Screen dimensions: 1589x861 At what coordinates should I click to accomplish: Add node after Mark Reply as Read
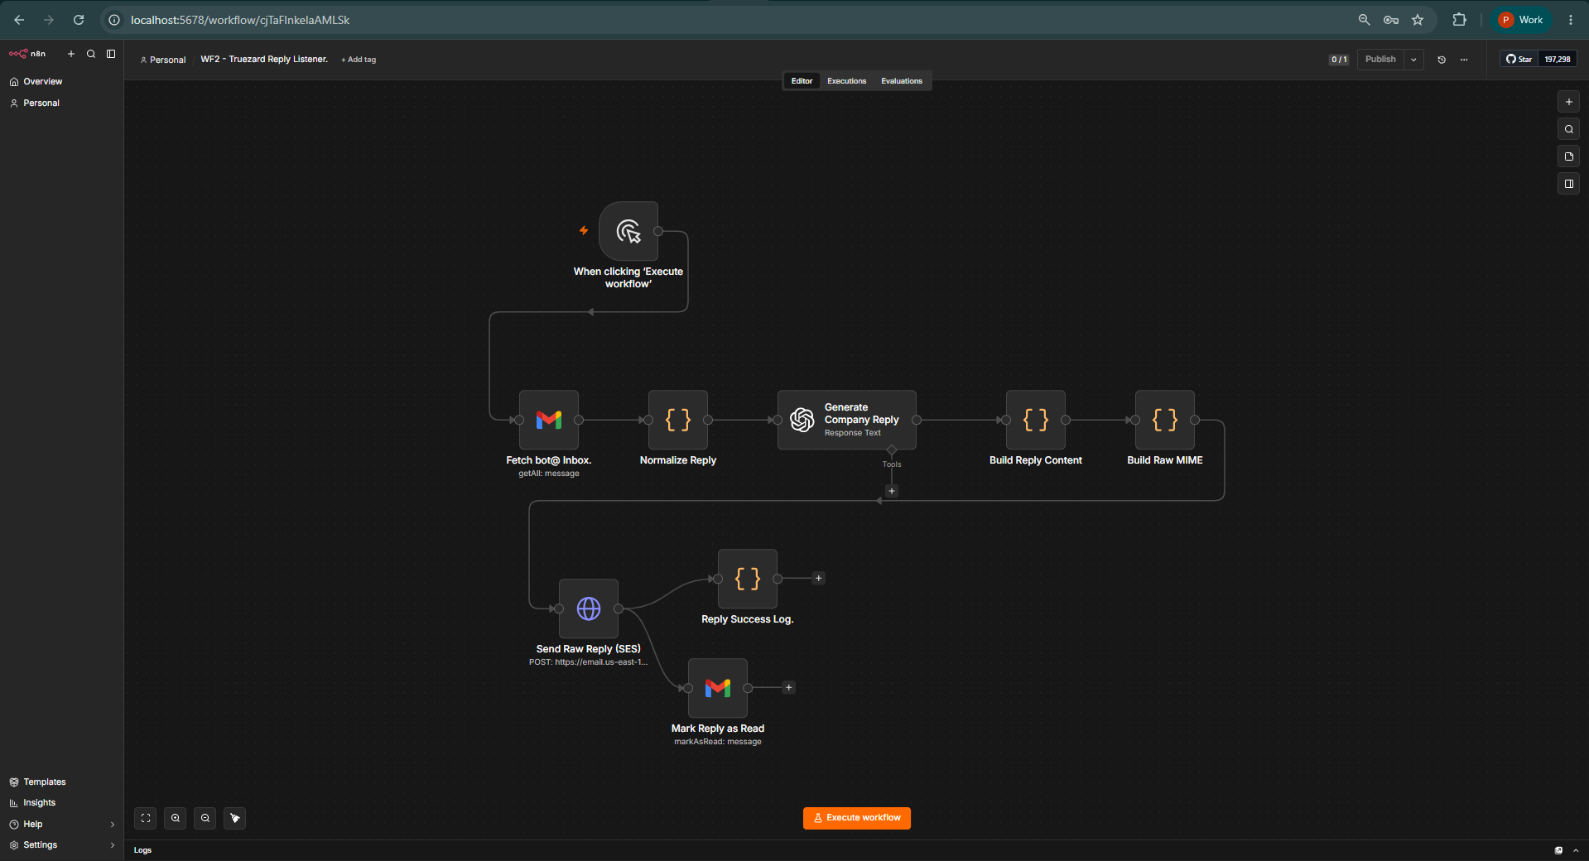coord(789,688)
